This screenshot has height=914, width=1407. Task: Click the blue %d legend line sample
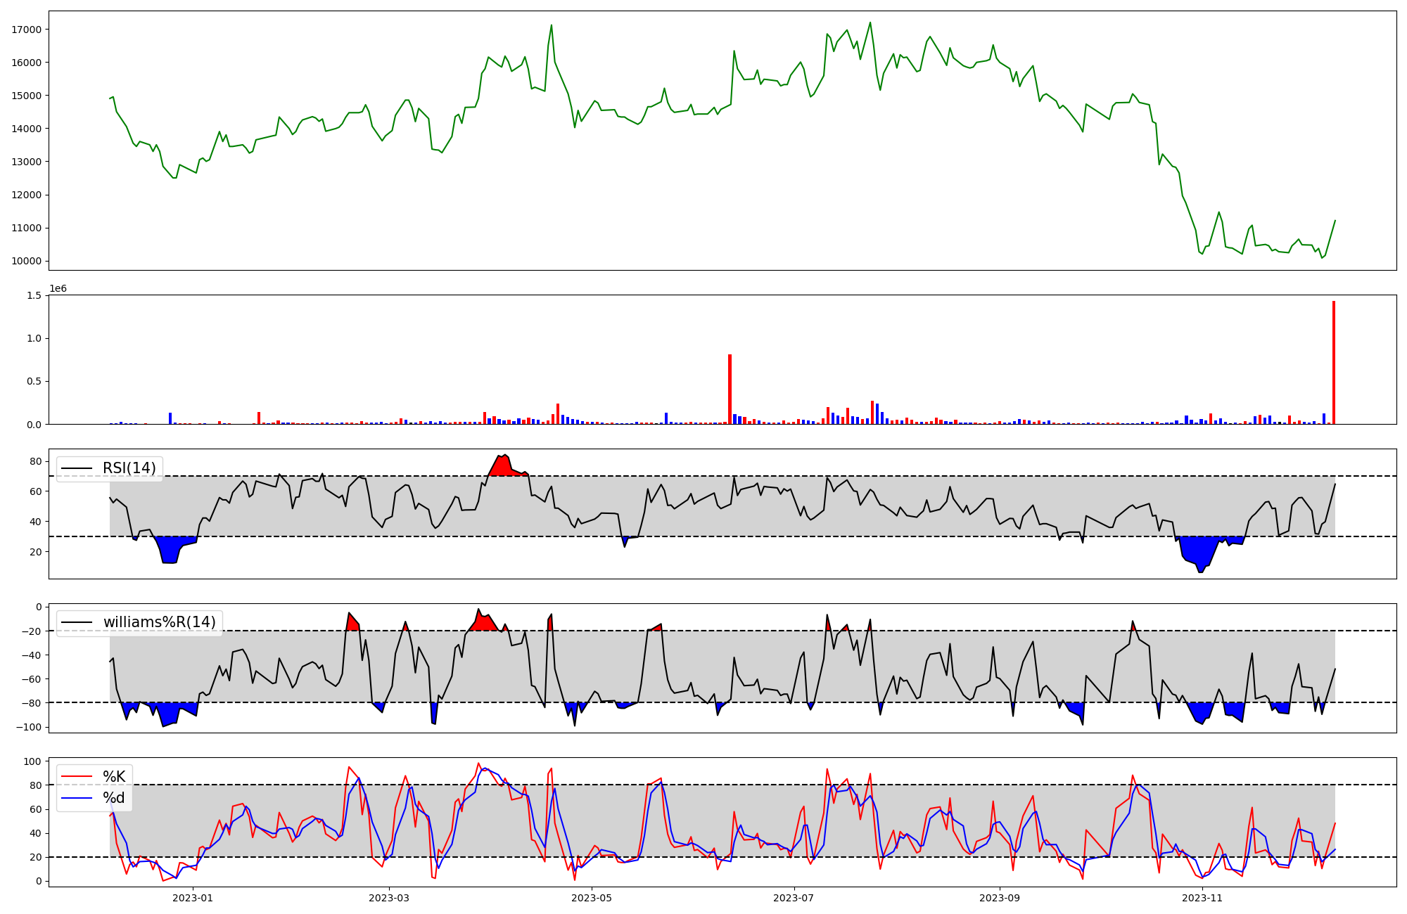(77, 798)
